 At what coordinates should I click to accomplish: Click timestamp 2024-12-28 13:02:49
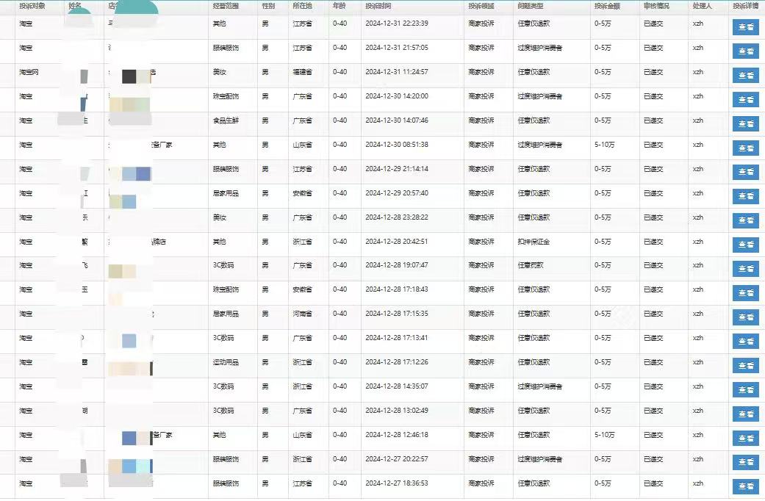[x=397, y=410]
